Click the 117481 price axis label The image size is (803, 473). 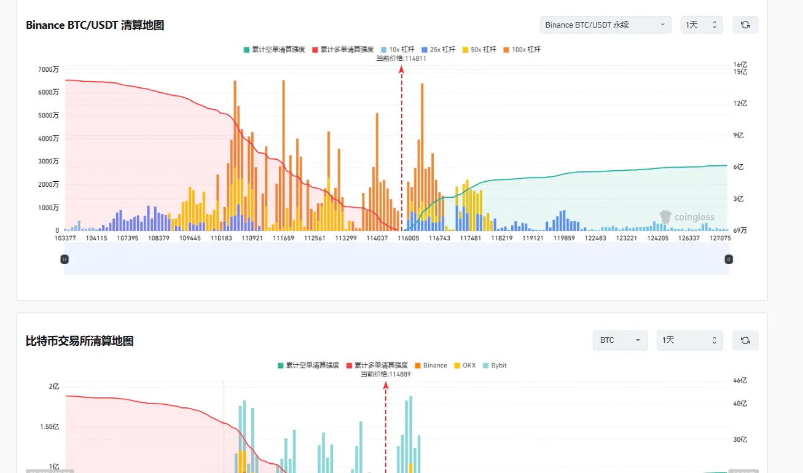tap(471, 238)
